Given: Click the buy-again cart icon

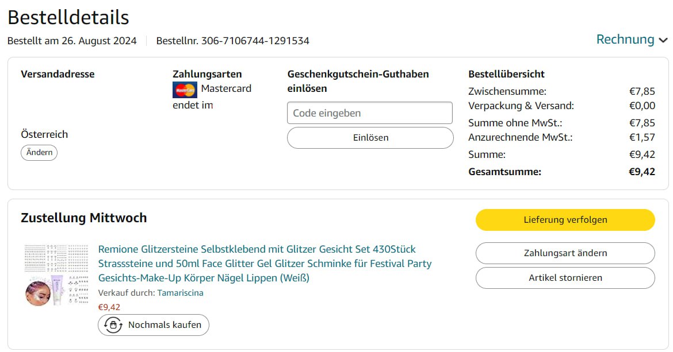Looking at the screenshot, I should (x=113, y=325).
